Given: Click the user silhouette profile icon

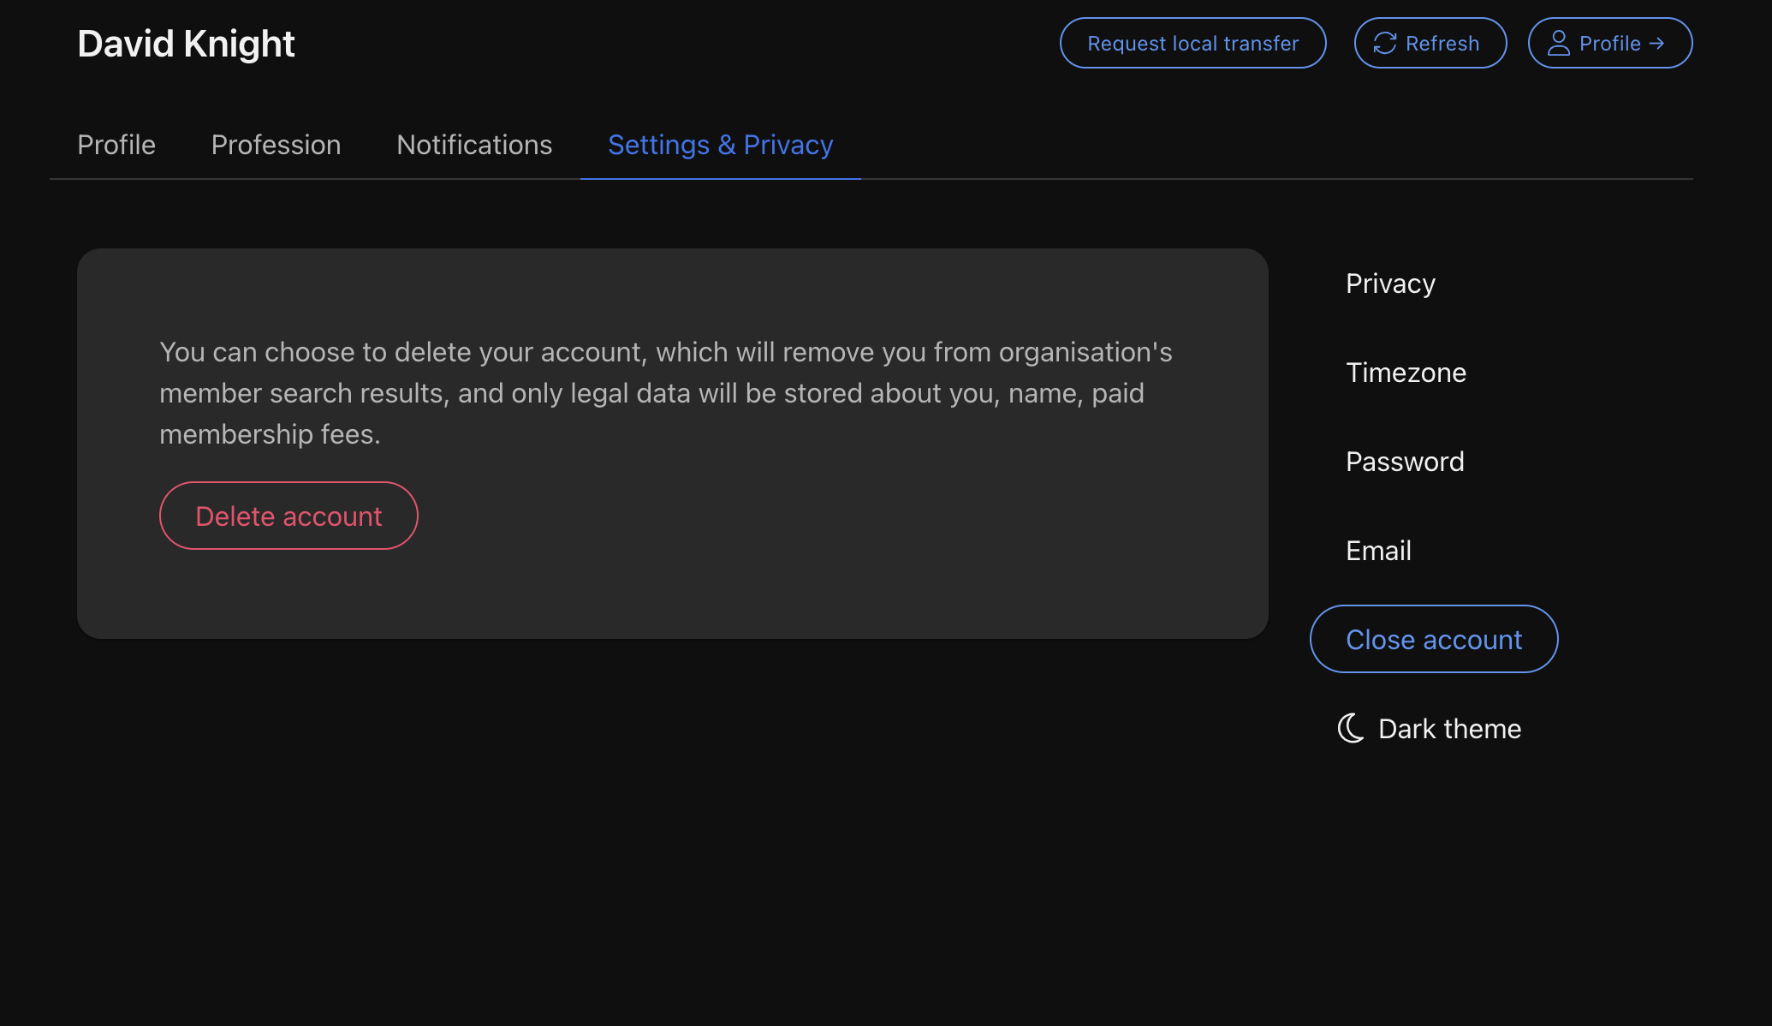Looking at the screenshot, I should pyautogui.click(x=1558, y=43).
